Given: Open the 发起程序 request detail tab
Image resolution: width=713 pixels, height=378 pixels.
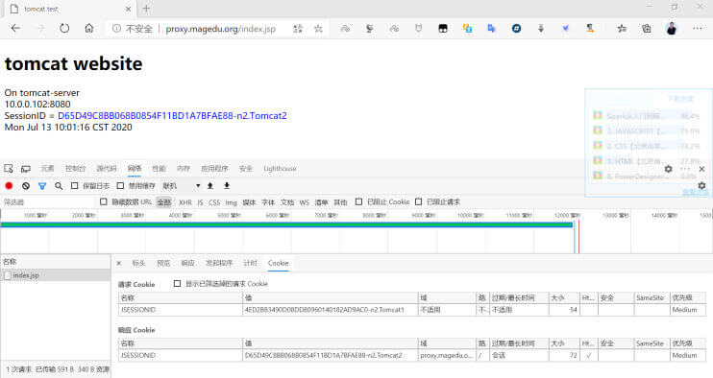Looking at the screenshot, I should pyautogui.click(x=219, y=263).
